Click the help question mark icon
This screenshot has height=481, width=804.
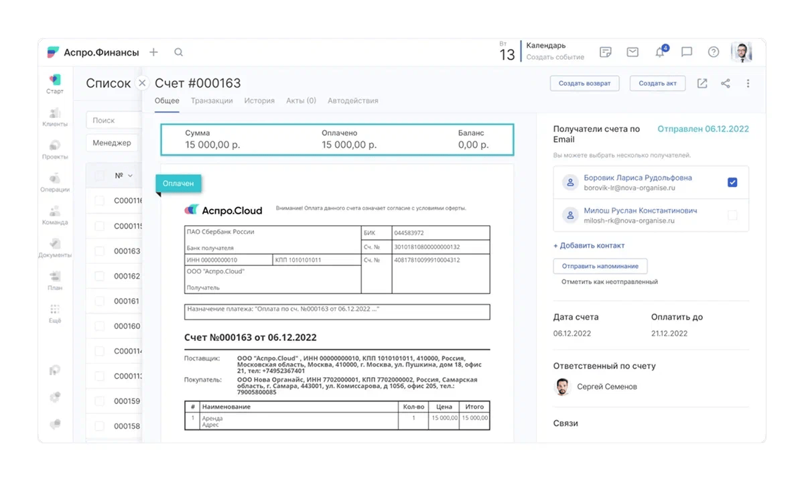(x=714, y=52)
